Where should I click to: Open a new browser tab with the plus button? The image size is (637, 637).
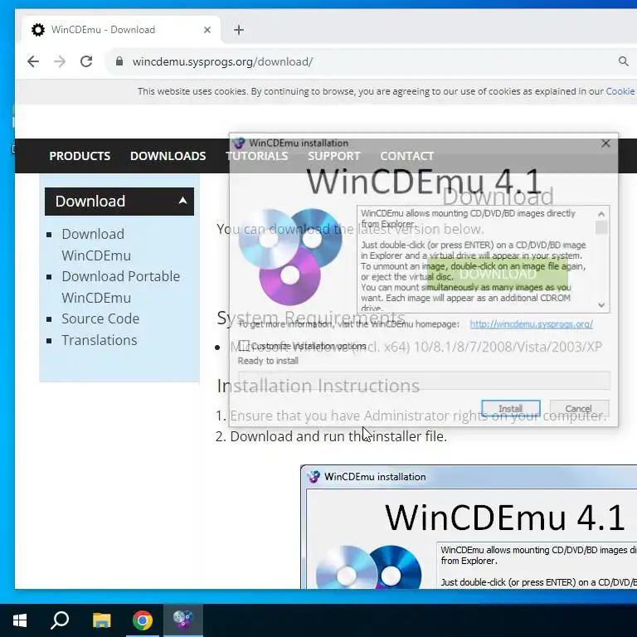click(x=239, y=30)
